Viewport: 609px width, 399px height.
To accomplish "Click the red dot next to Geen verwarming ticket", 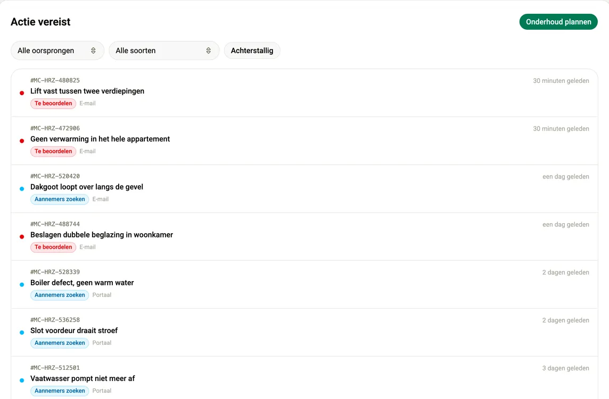I will (x=22, y=141).
